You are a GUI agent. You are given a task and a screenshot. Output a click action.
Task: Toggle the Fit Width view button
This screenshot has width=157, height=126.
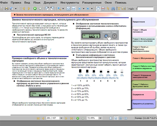[x=74, y=9]
